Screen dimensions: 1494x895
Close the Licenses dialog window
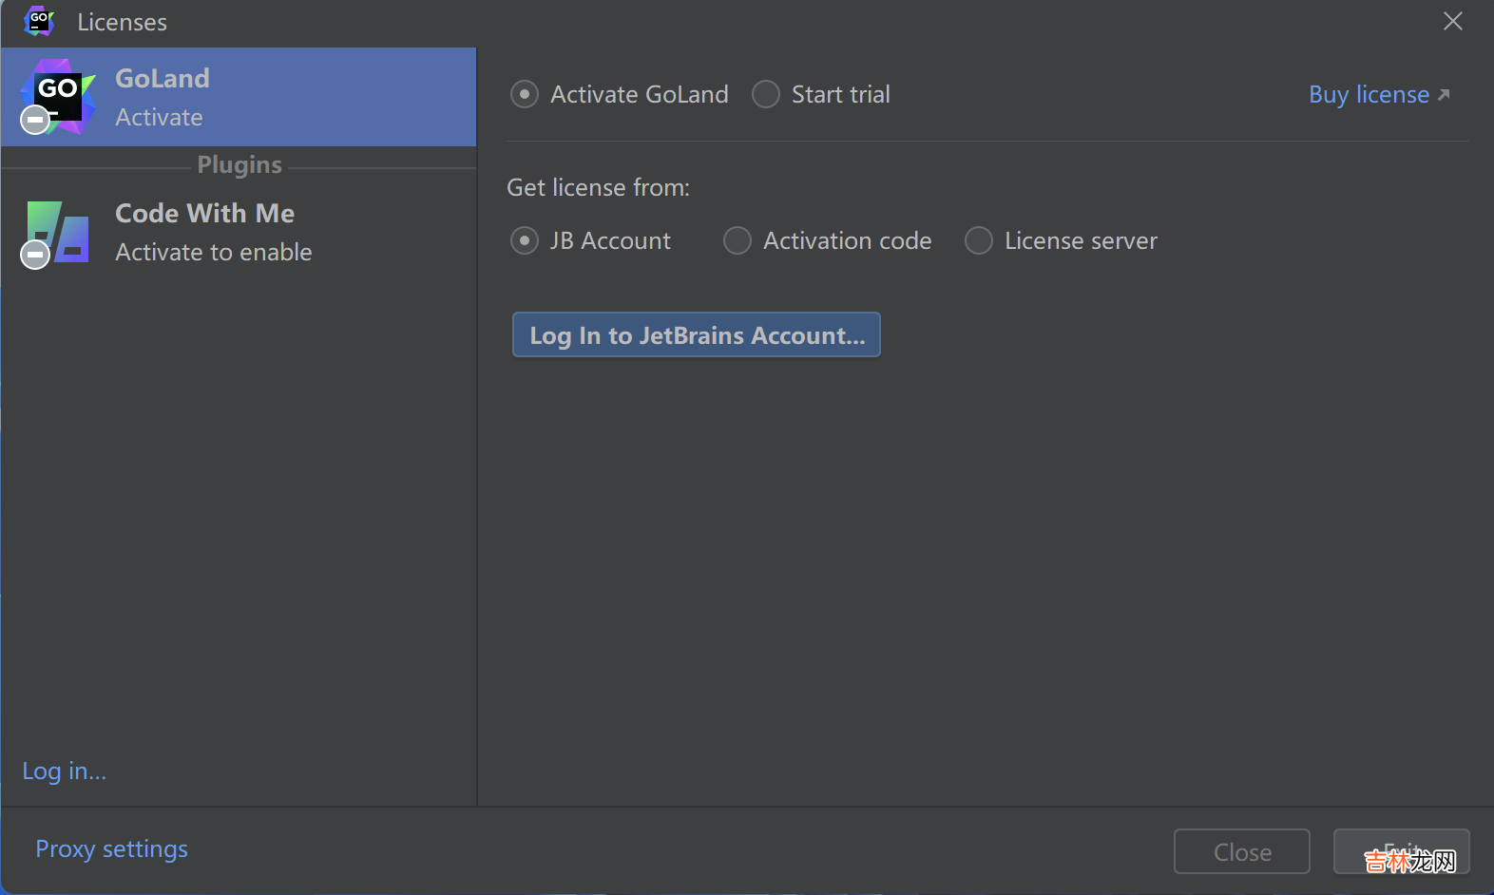[1453, 21]
